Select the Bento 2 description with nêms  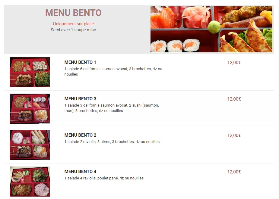tap(112, 141)
